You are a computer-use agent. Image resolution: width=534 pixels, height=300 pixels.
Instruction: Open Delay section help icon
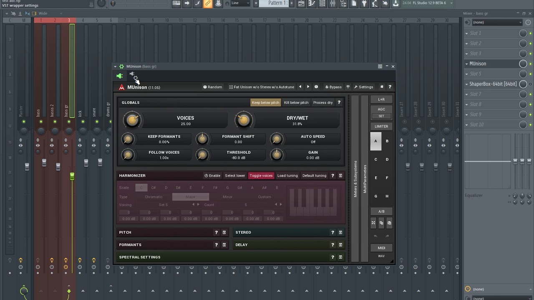(332, 245)
